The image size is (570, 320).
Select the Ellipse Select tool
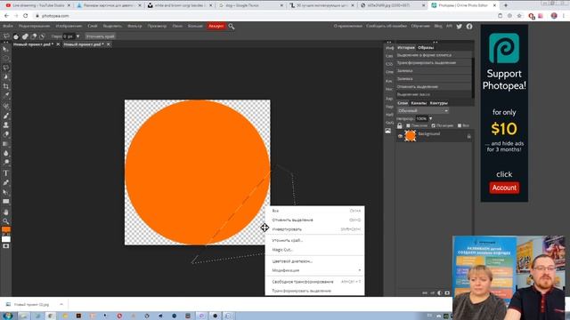[x=5, y=58]
